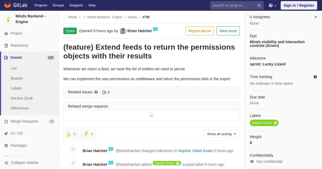The image size is (322, 169).
Task: Click the New issue button
Action: 228,31
